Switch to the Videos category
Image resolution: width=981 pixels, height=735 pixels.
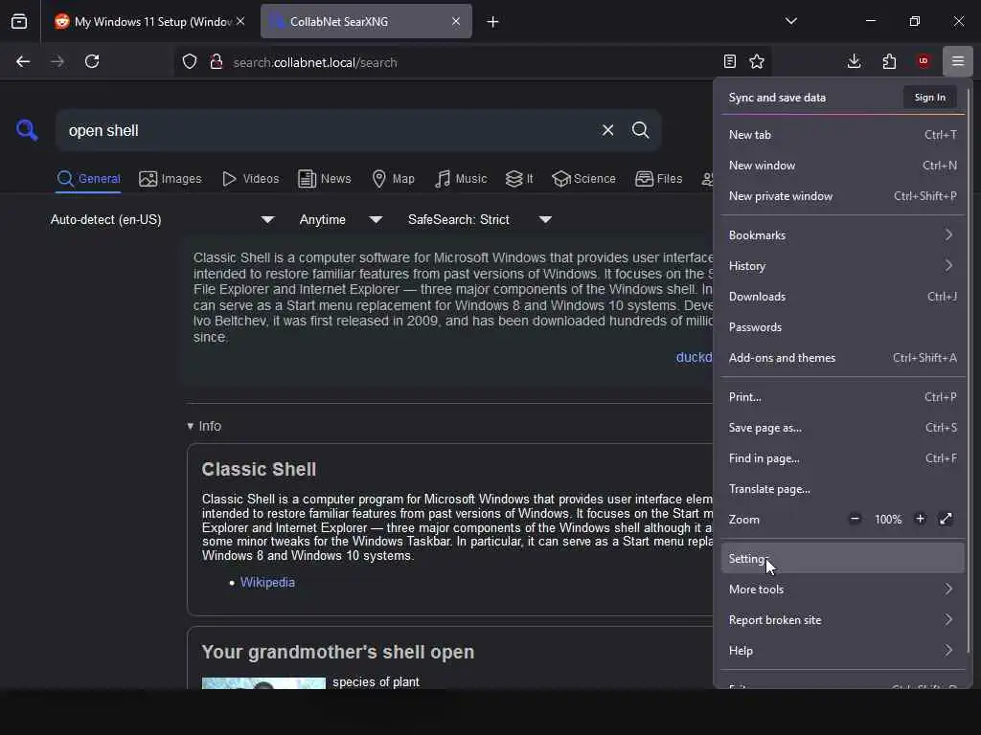(x=250, y=179)
